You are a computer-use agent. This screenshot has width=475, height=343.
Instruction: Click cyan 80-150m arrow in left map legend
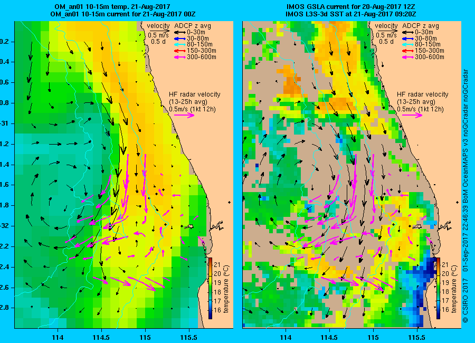click(179, 45)
